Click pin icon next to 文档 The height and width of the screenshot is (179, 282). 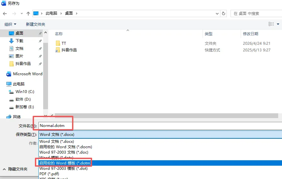[40, 49]
